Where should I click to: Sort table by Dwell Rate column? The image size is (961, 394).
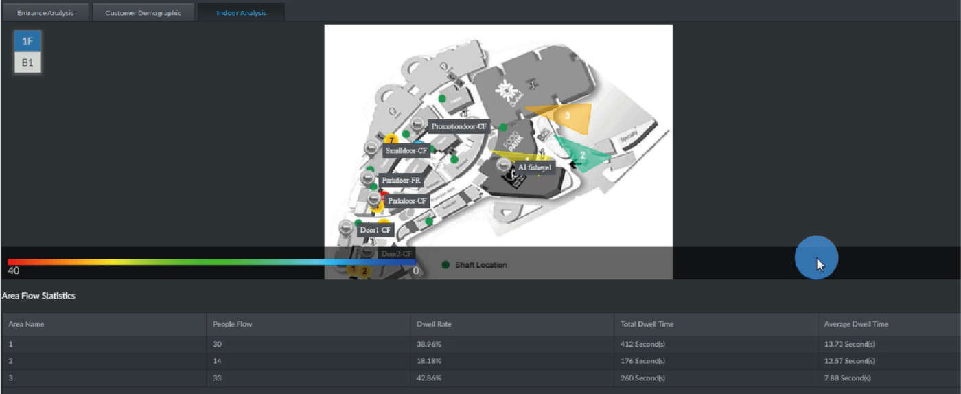(x=434, y=324)
